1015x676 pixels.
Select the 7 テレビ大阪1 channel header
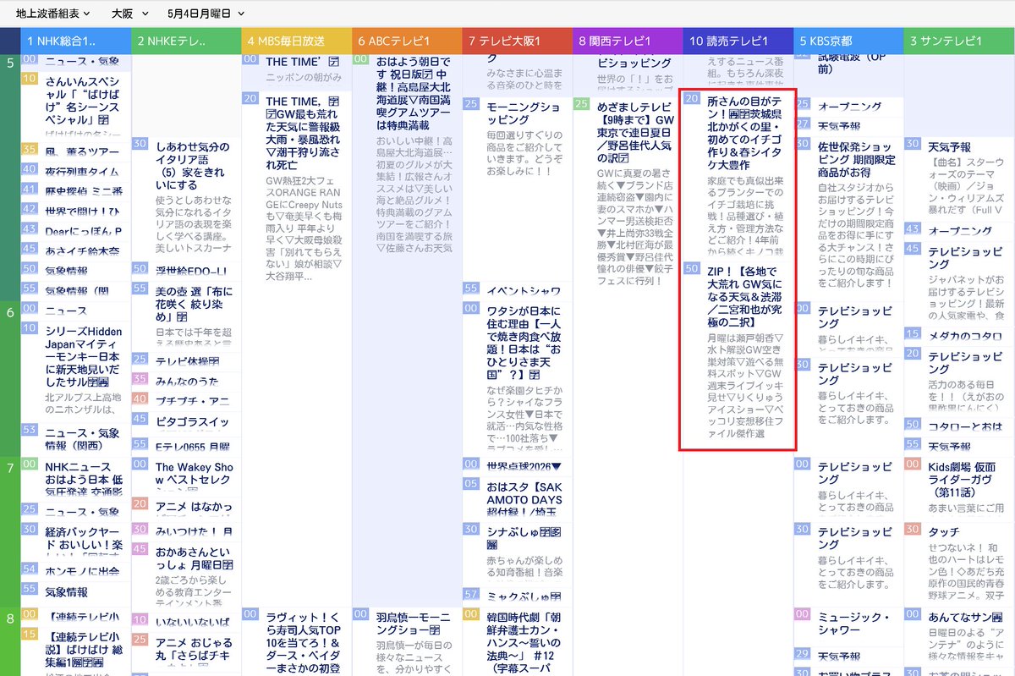tap(517, 41)
